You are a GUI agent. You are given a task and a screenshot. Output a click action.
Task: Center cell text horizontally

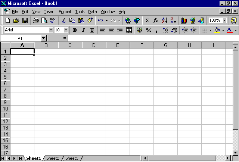111,30
